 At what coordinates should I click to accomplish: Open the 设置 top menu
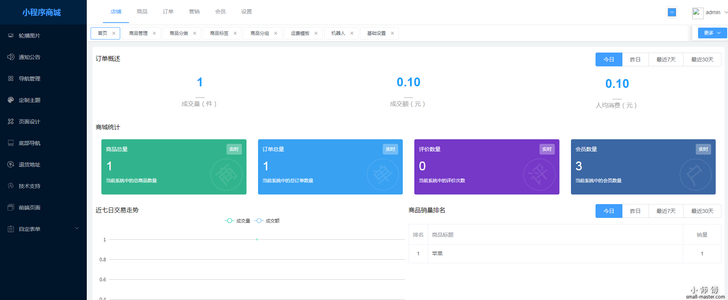pyautogui.click(x=247, y=12)
